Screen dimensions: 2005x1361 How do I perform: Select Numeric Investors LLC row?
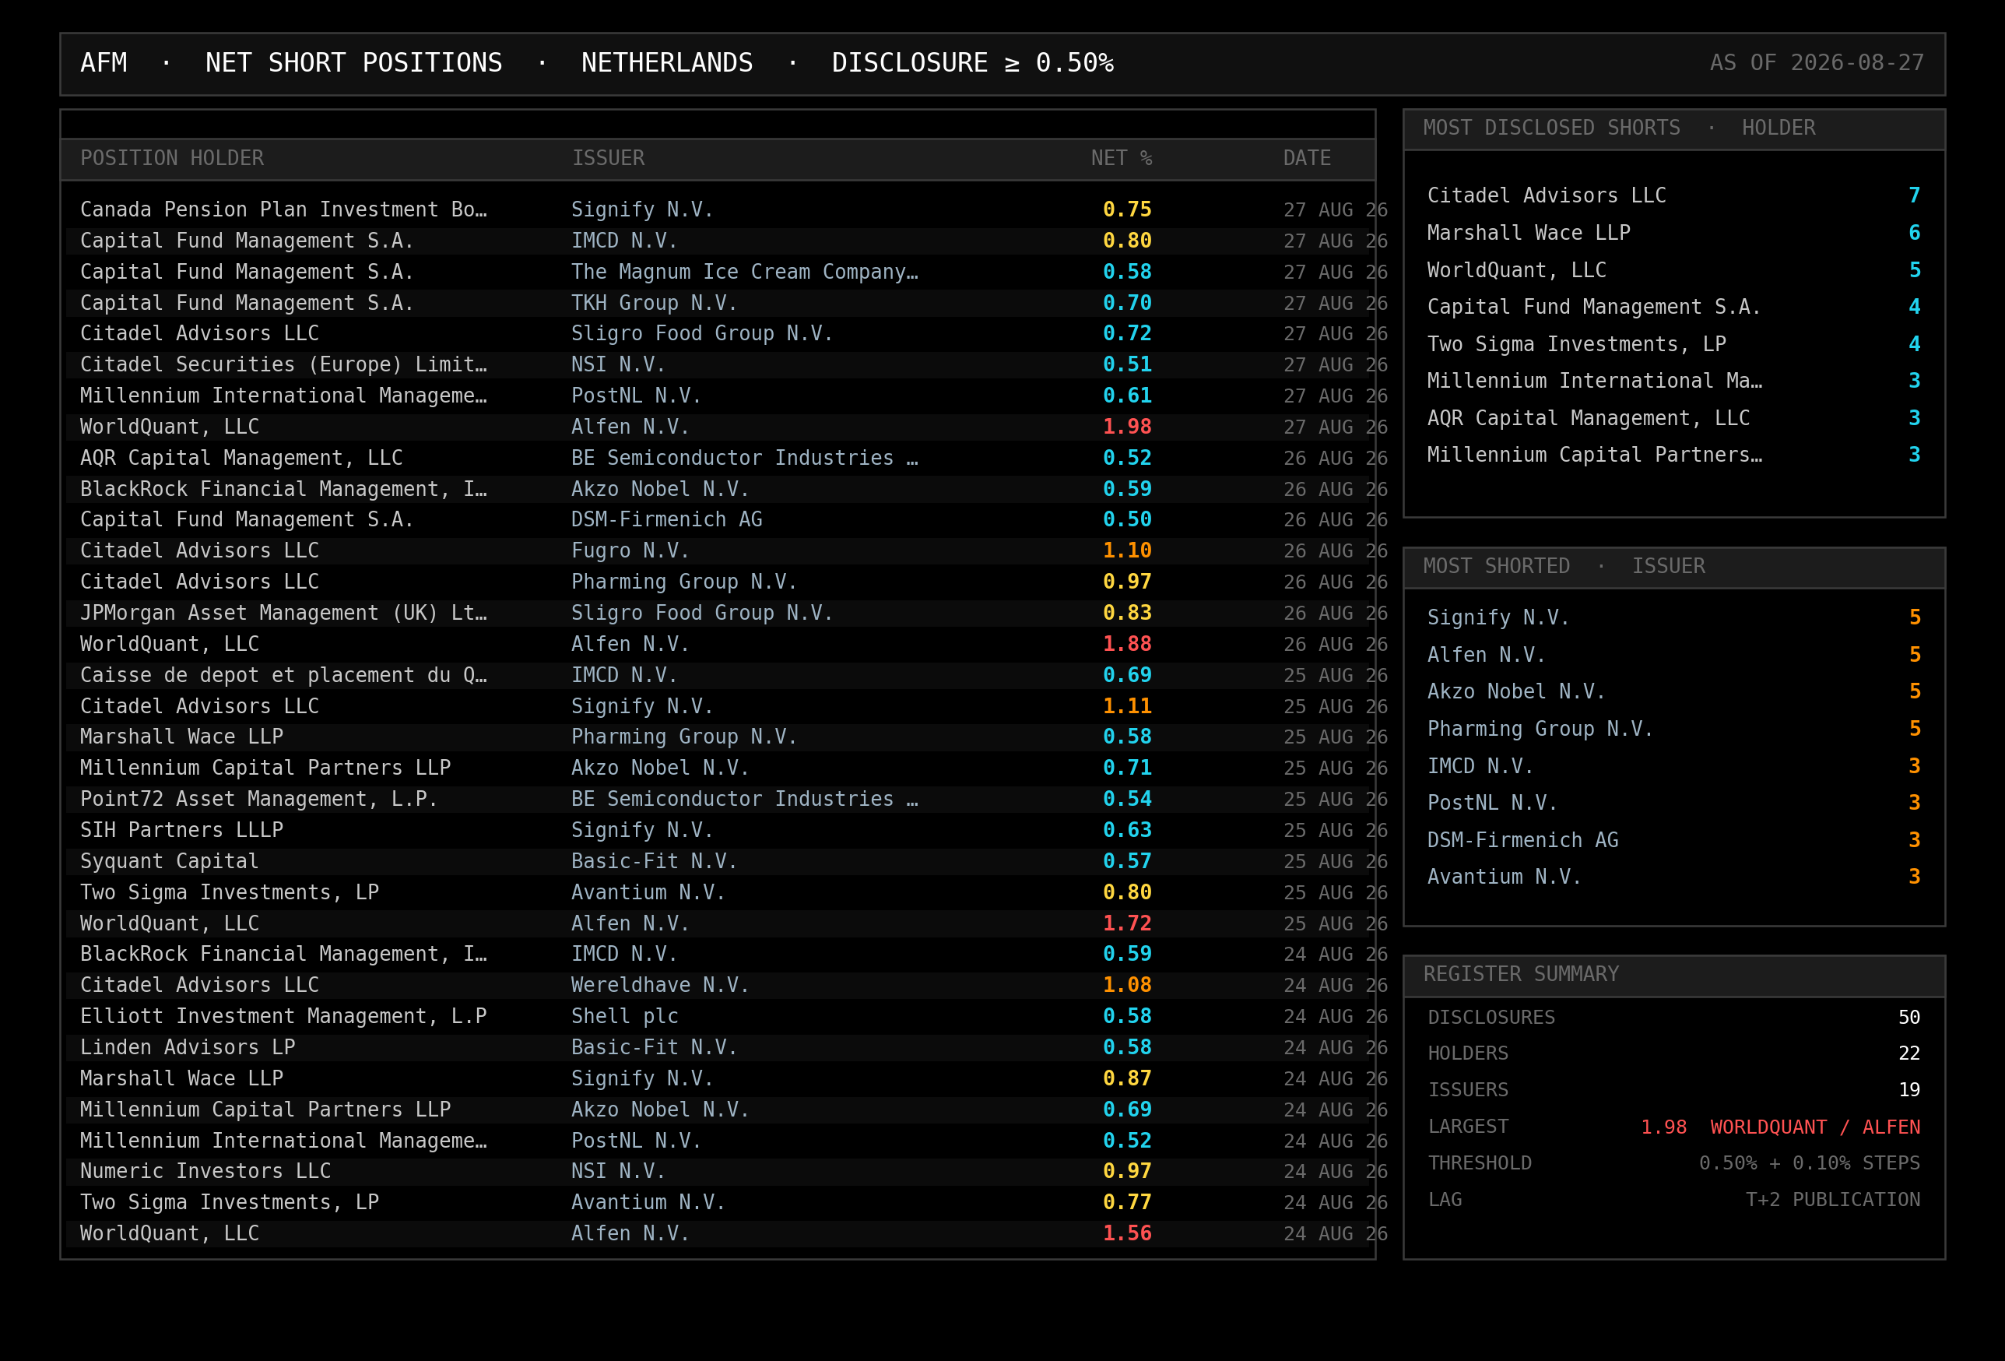point(719,1171)
